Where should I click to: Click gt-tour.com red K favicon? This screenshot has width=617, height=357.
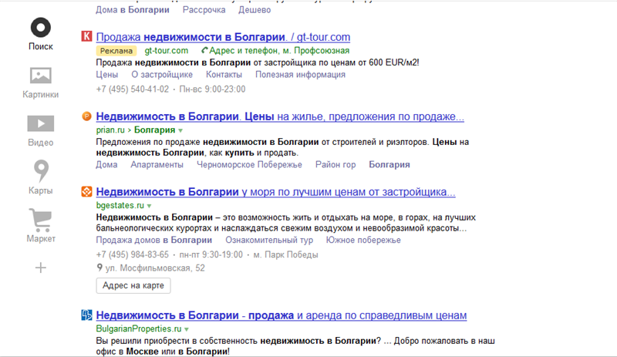[86, 36]
